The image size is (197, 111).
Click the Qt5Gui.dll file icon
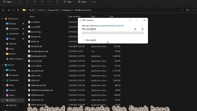[x=29, y=80]
